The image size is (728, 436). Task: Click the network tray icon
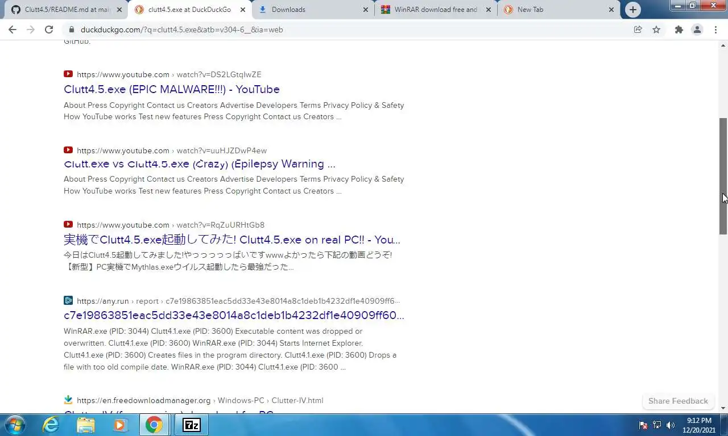[657, 425]
